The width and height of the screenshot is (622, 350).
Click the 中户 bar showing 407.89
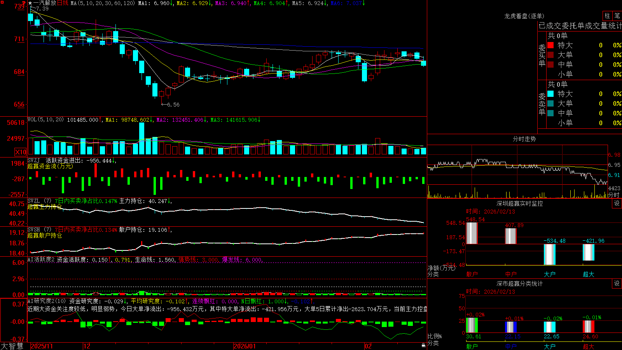511,236
